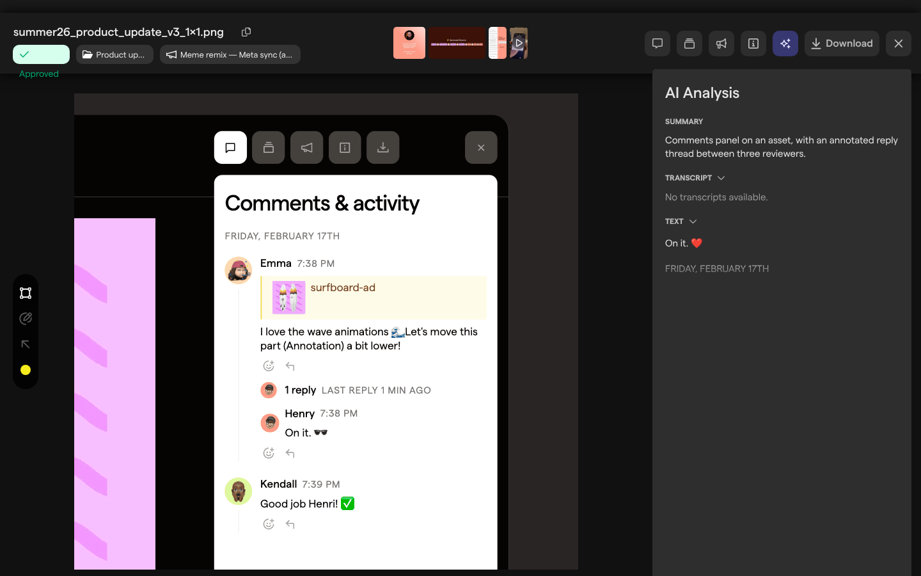The width and height of the screenshot is (921, 576).
Task: Open comments panel in top toolbar
Action: (x=657, y=44)
